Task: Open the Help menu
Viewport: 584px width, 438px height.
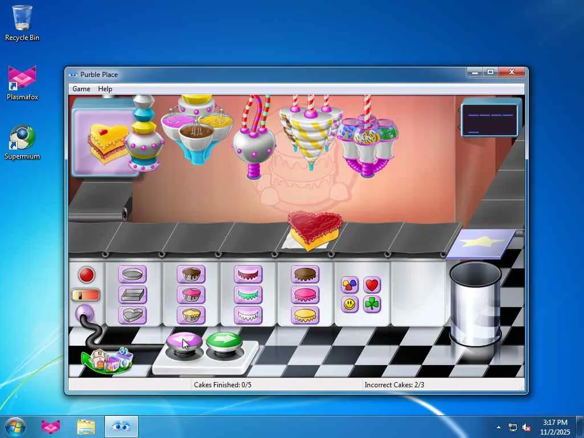Action: click(x=105, y=88)
